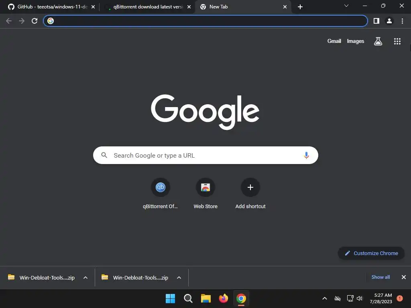The width and height of the screenshot is (411, 308).
Task: Open Search Labs flask icon
Action: coord(378,41)
